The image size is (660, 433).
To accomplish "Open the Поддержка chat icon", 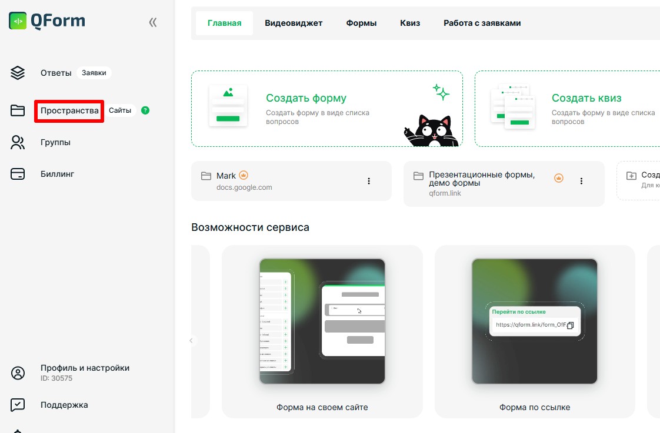I will 18,405.
